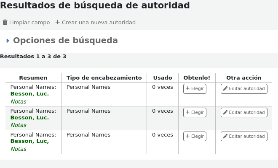Select Crear una nueva autoridad label

[x=99, y=23]
